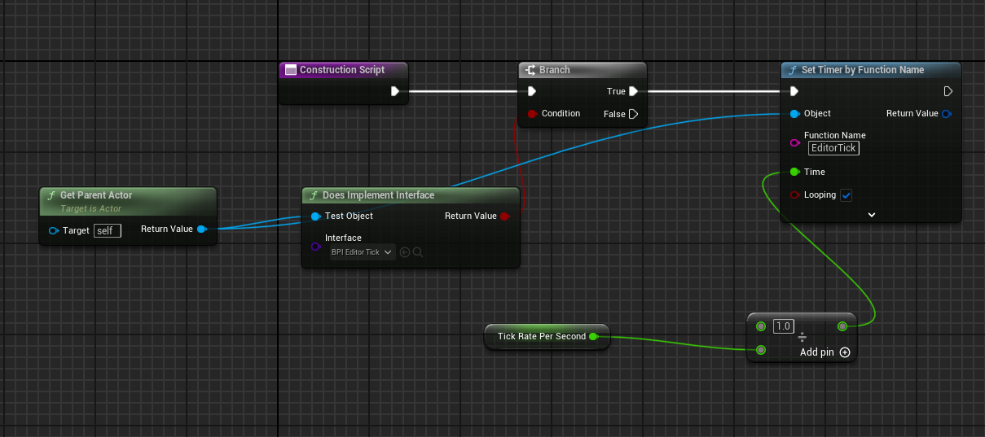Click the Get Parent Actor Return Value pin
This screenshot has height=437, width=985.
click(x=201, y=229)
